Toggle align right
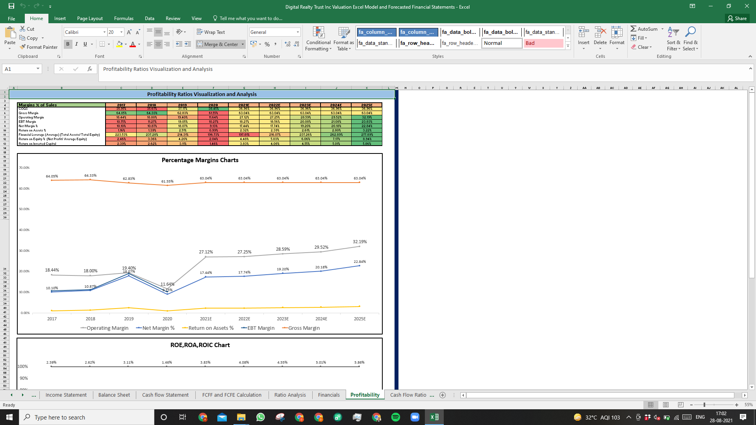The image size is (756, 425). (x=167, y=44)
